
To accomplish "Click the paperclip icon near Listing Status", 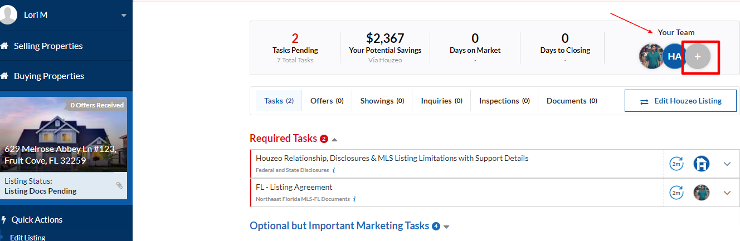I will (119, 185).
